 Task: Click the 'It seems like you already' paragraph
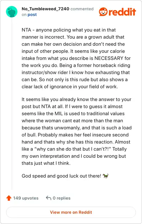[x=77, y=131]
